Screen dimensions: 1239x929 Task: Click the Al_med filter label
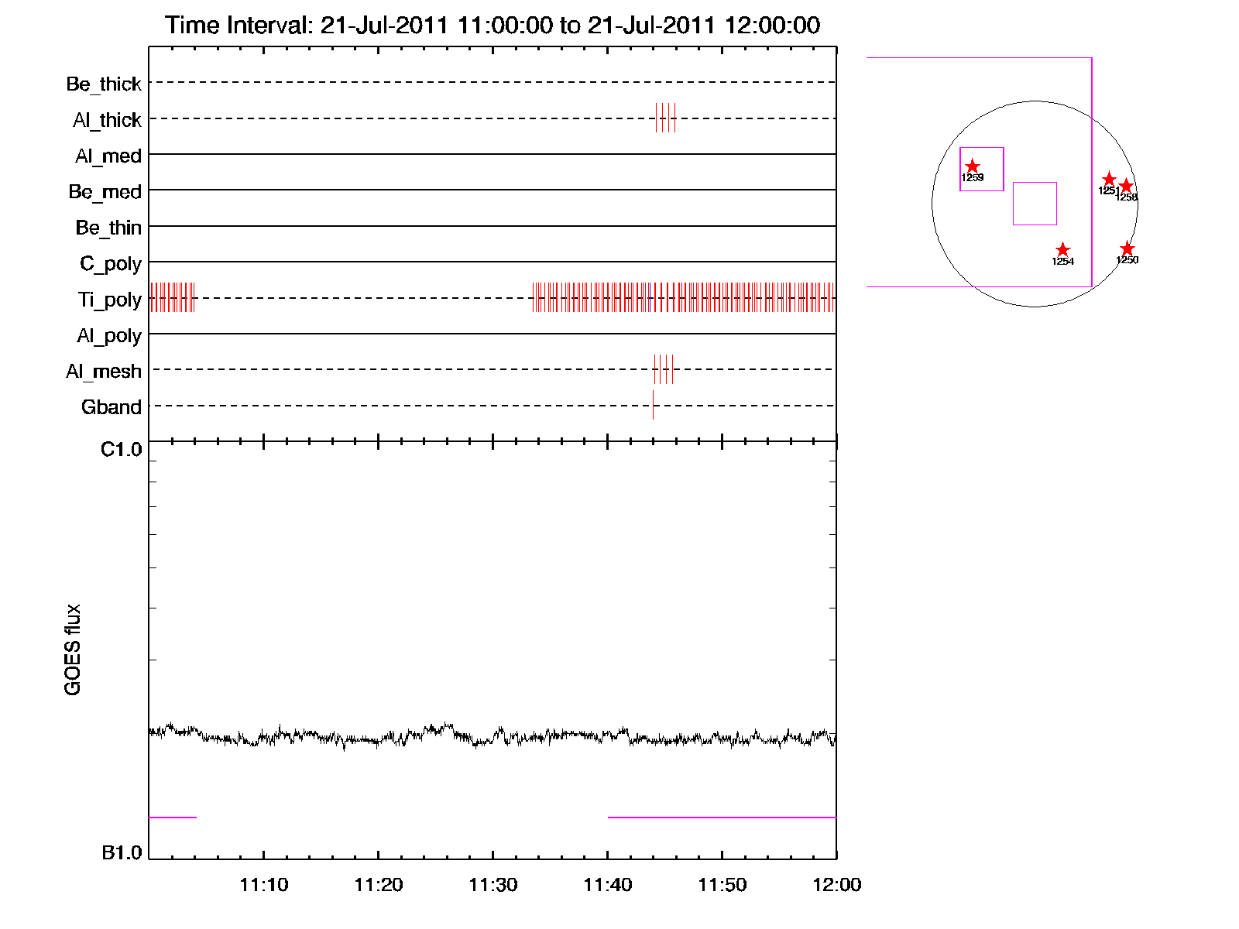[108, 156]
